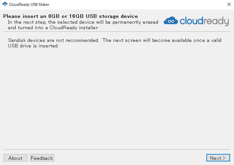Click the separator line above the buttons

coord(117,149)
